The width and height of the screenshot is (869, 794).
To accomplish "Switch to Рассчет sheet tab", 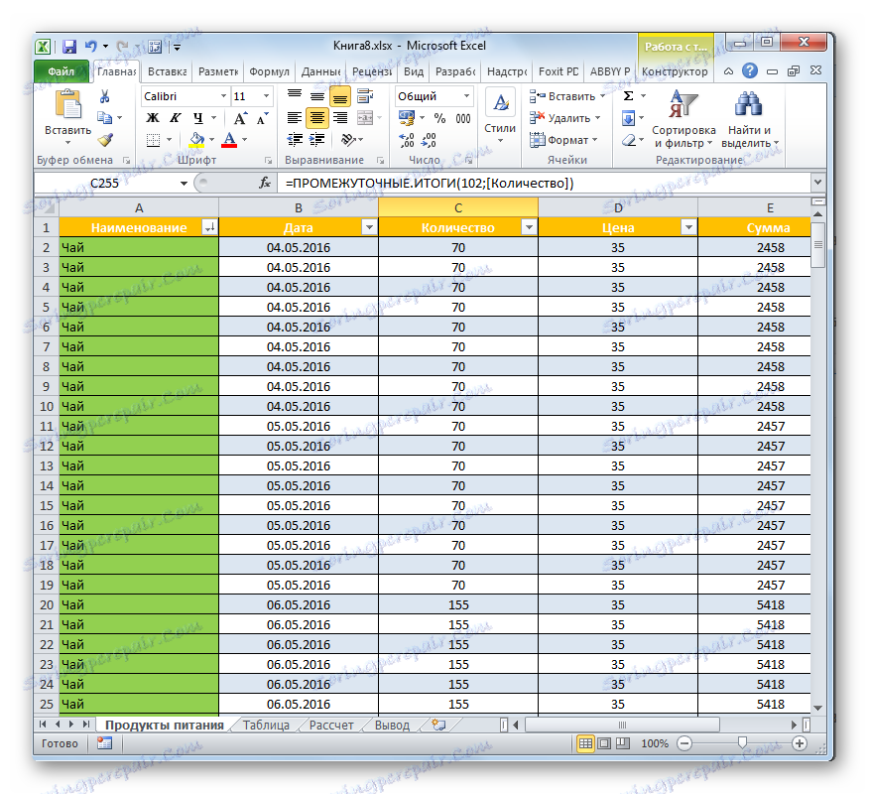I will click(x=331, y=725).
